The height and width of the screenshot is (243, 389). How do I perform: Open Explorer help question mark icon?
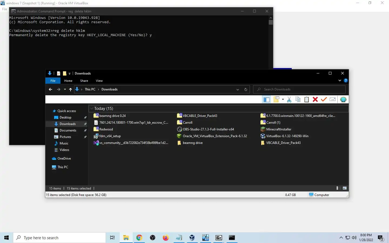[346, 80]
